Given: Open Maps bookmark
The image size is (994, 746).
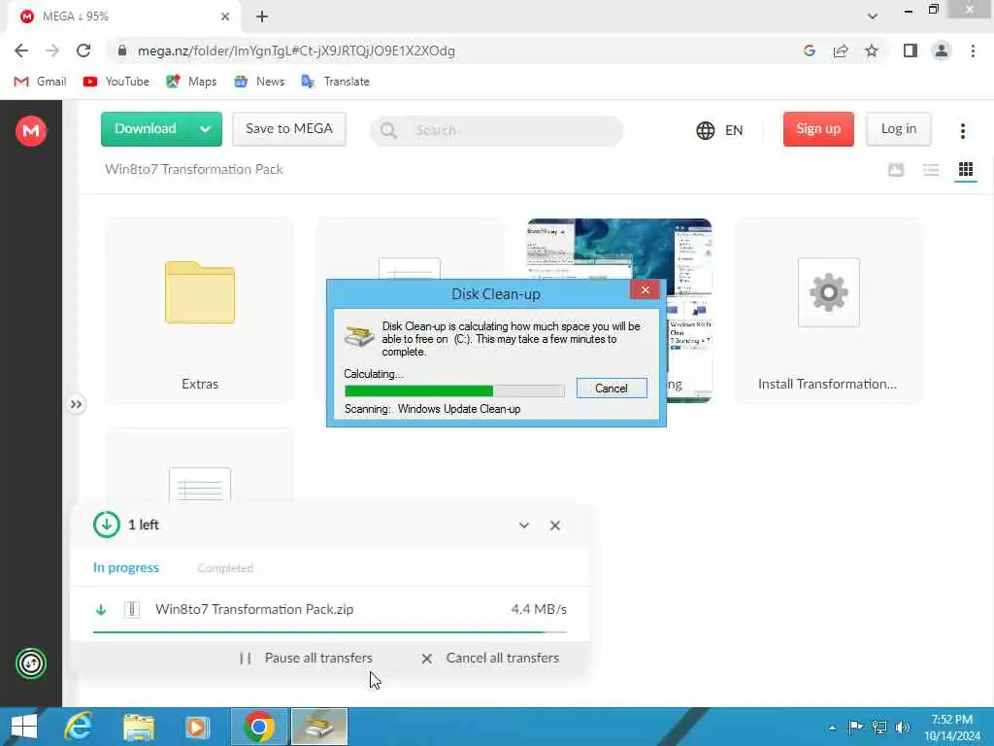Looking at the screenshot, I should 191,82.
